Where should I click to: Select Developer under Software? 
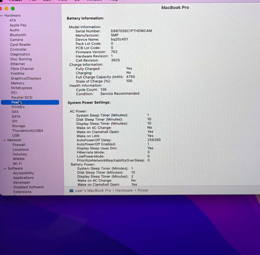[x=22, y=183]
